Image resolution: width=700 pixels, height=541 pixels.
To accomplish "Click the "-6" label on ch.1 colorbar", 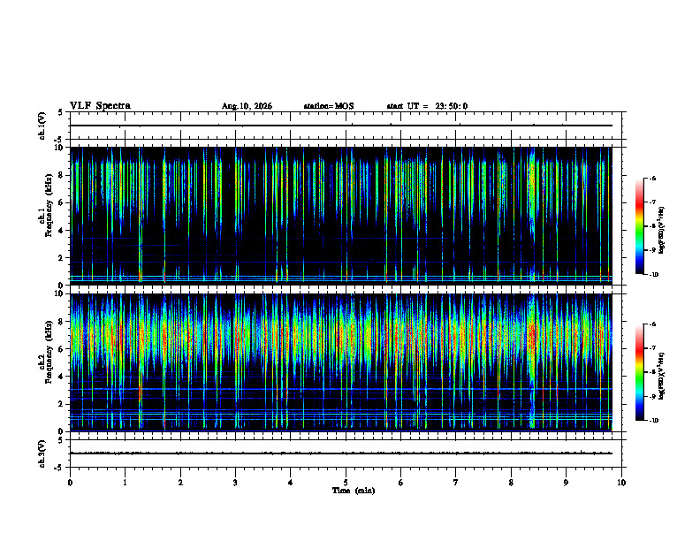I will click(653, 178).
